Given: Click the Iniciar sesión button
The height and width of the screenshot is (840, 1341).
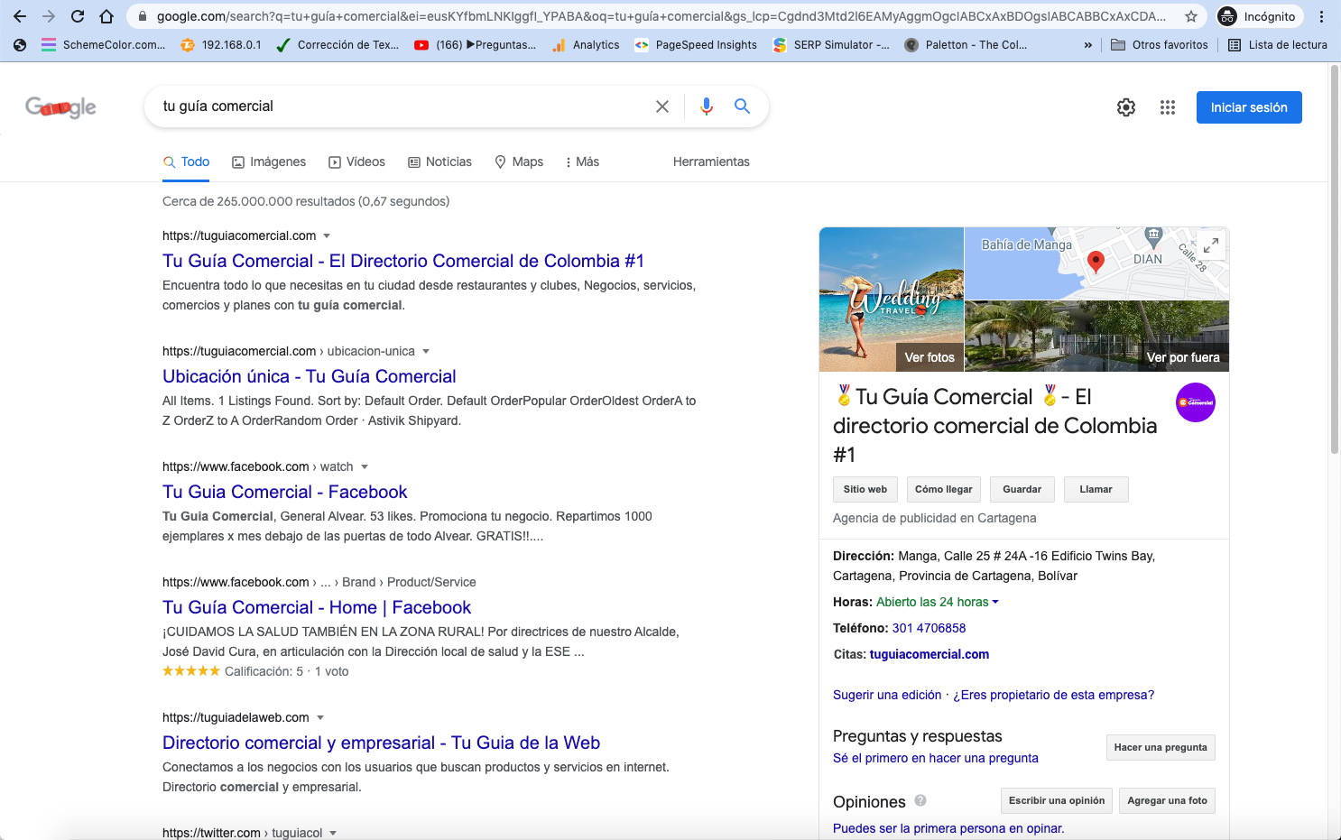Looking at the screenshot, I should 1249,107.
